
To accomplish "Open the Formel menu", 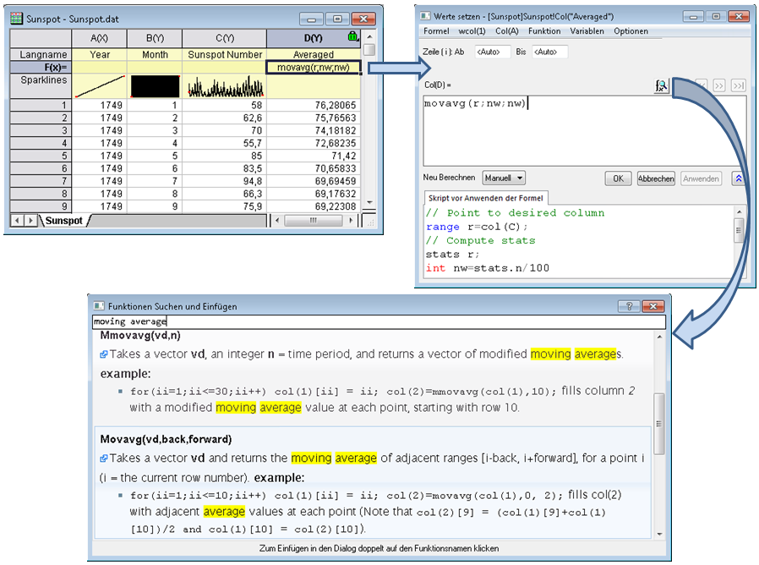I will pos(436,31).
